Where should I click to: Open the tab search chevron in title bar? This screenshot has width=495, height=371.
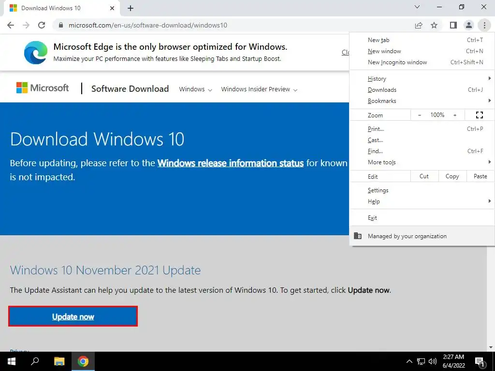[x=417, y=7]
